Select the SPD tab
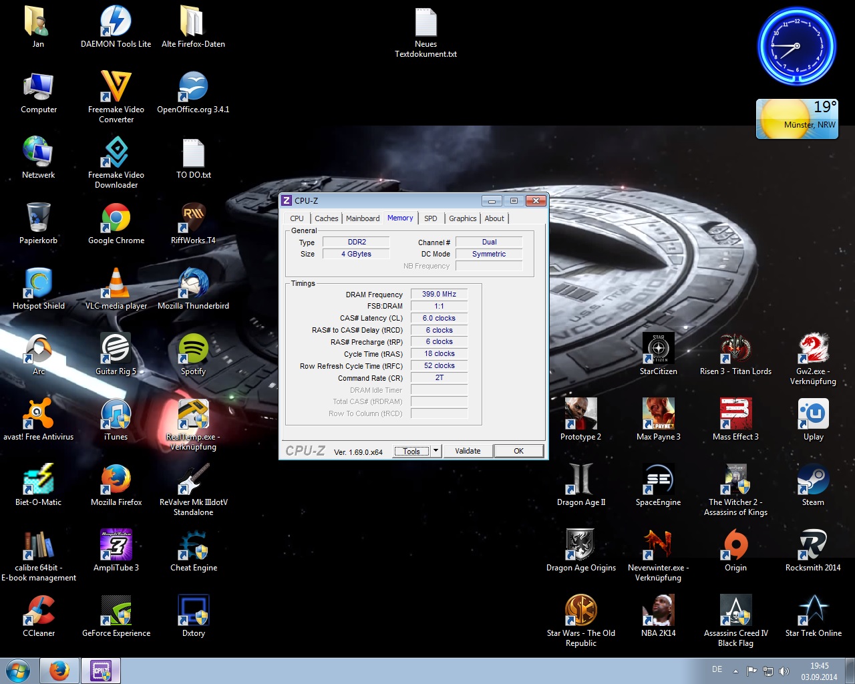This screenshot has height=684, width=855. click(x=431, y=218)
